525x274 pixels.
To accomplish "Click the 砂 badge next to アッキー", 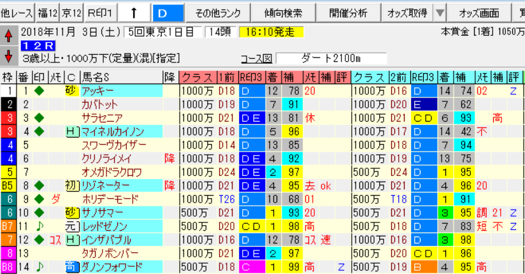I will [72, 90].
